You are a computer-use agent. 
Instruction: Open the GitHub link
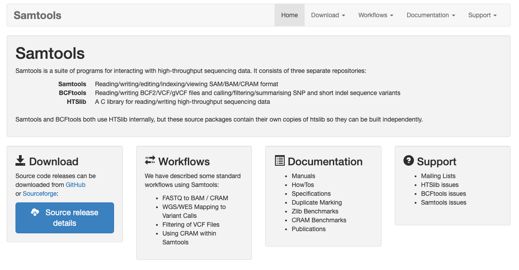point(76,185)
